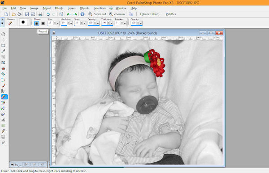Image resolution: width=269 pixels, height=173 pixels.
Task: Select the Move tool with four arrows
Action: pos(3,40)
